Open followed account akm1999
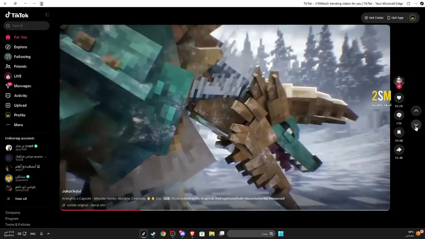The width and height of the screenshot is (425, 239). tap(26, 148)
